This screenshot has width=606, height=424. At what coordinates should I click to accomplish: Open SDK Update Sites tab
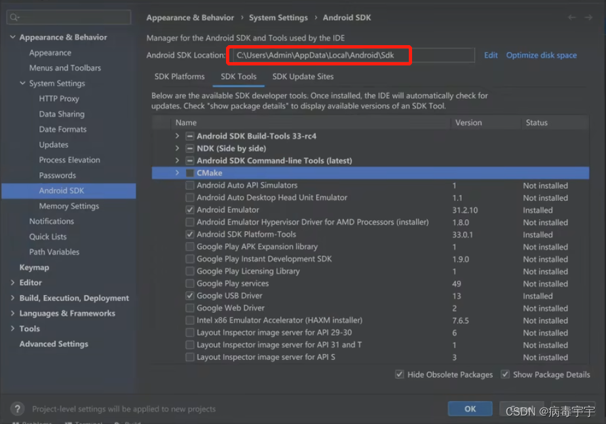tap(303, 77)
